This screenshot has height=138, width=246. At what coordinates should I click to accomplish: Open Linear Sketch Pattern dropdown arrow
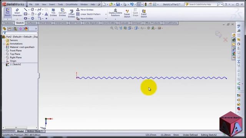[x=106, y=14]
